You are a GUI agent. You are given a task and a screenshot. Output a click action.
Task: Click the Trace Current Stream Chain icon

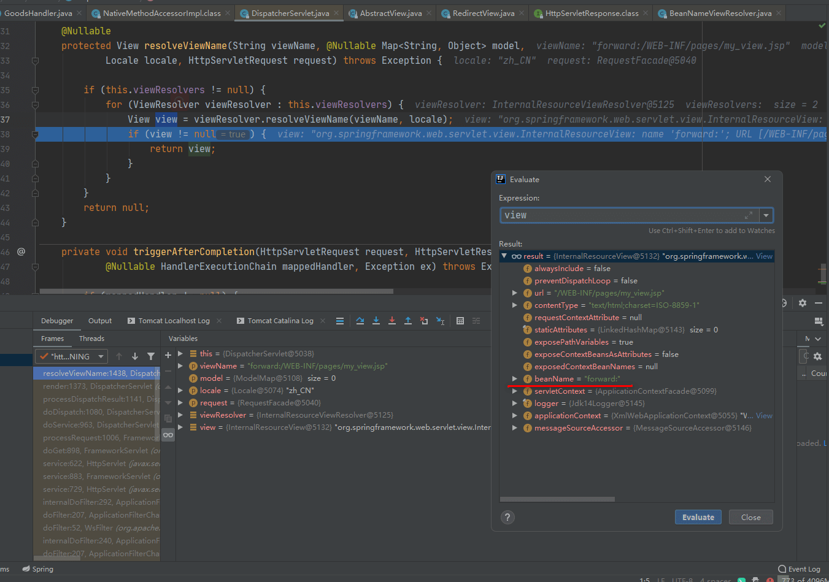(x=476, y=321)
